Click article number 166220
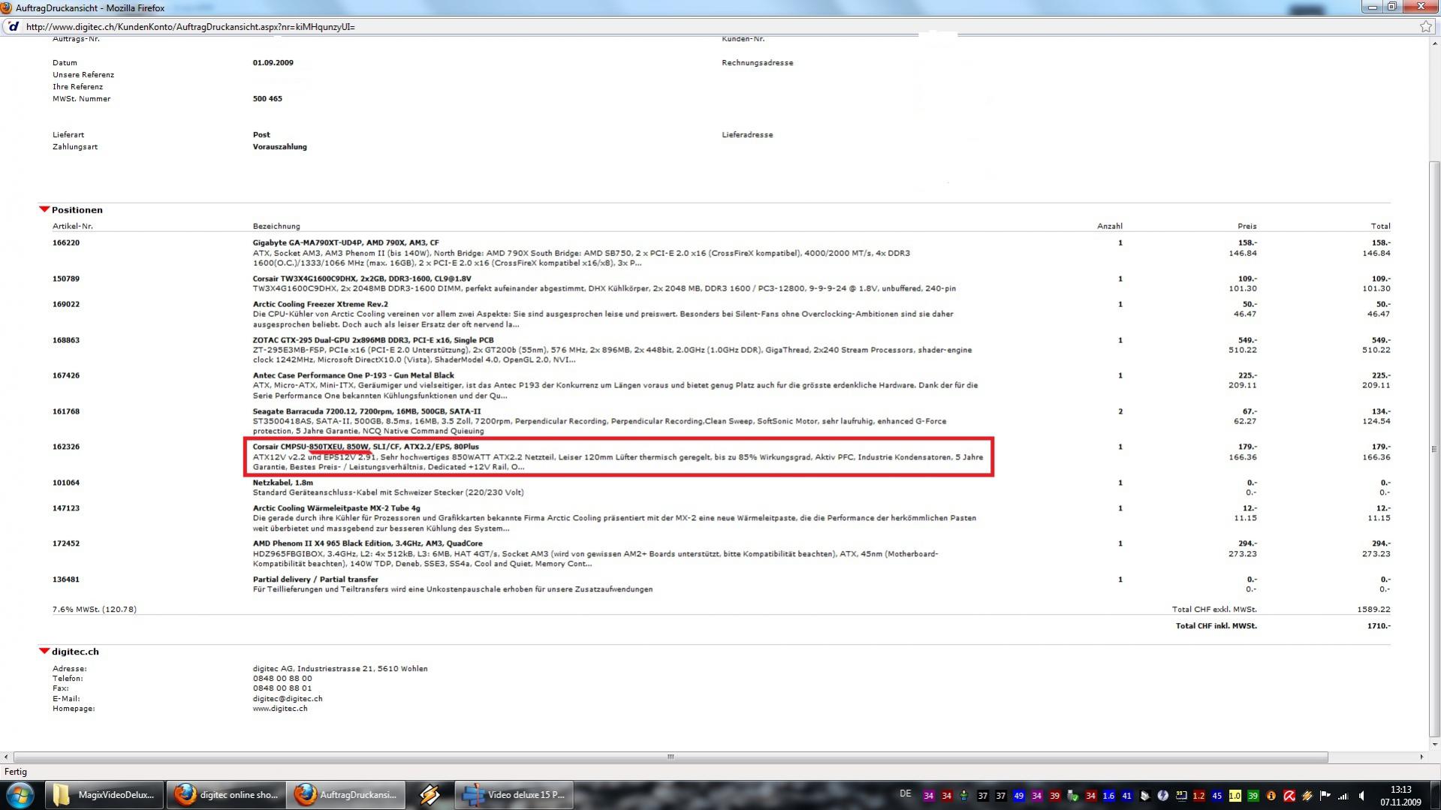 [x=66, y=242]
